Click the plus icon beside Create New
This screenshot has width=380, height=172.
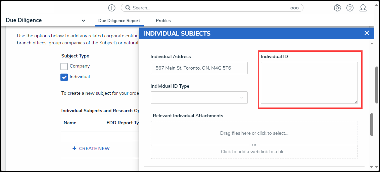[x=75, y=148]
